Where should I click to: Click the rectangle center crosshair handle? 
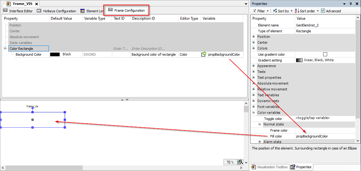pyautogui.click(x=33, y=120)
